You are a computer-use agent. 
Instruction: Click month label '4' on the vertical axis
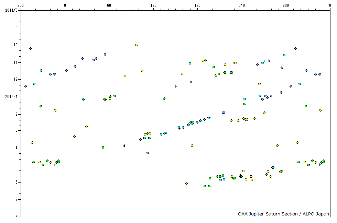point(17,148)
